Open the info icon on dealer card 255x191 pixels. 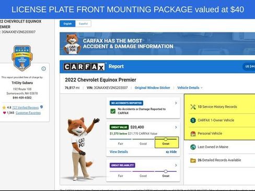pyautogui.click(x=44, y=69)
